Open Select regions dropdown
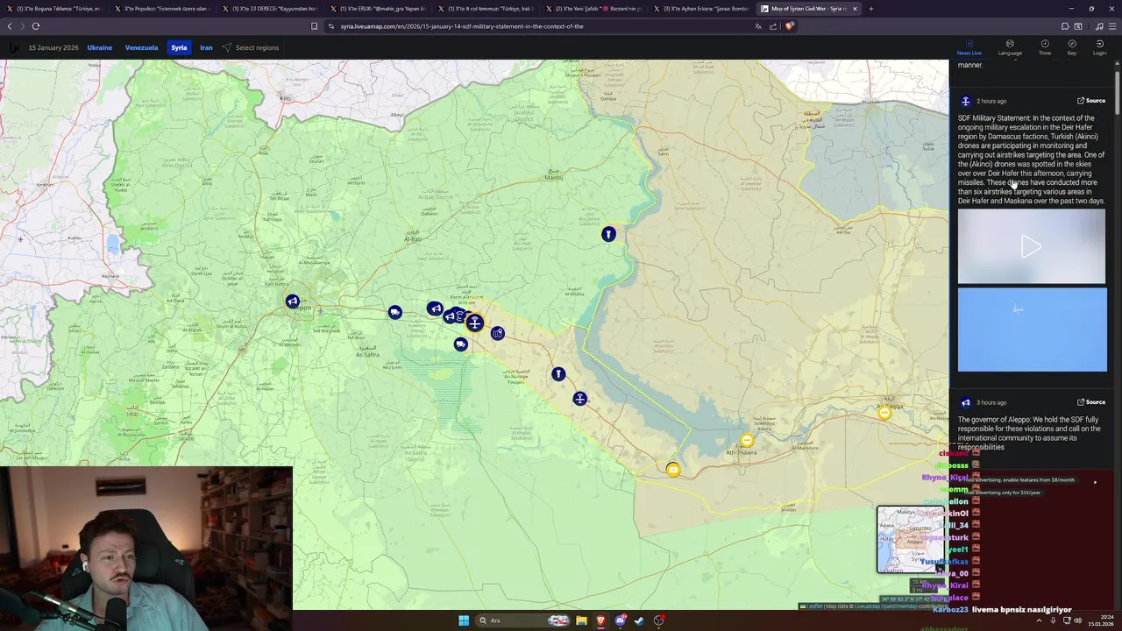The height and width of the screenshot is (631, 1122). (x=250, y=47)
